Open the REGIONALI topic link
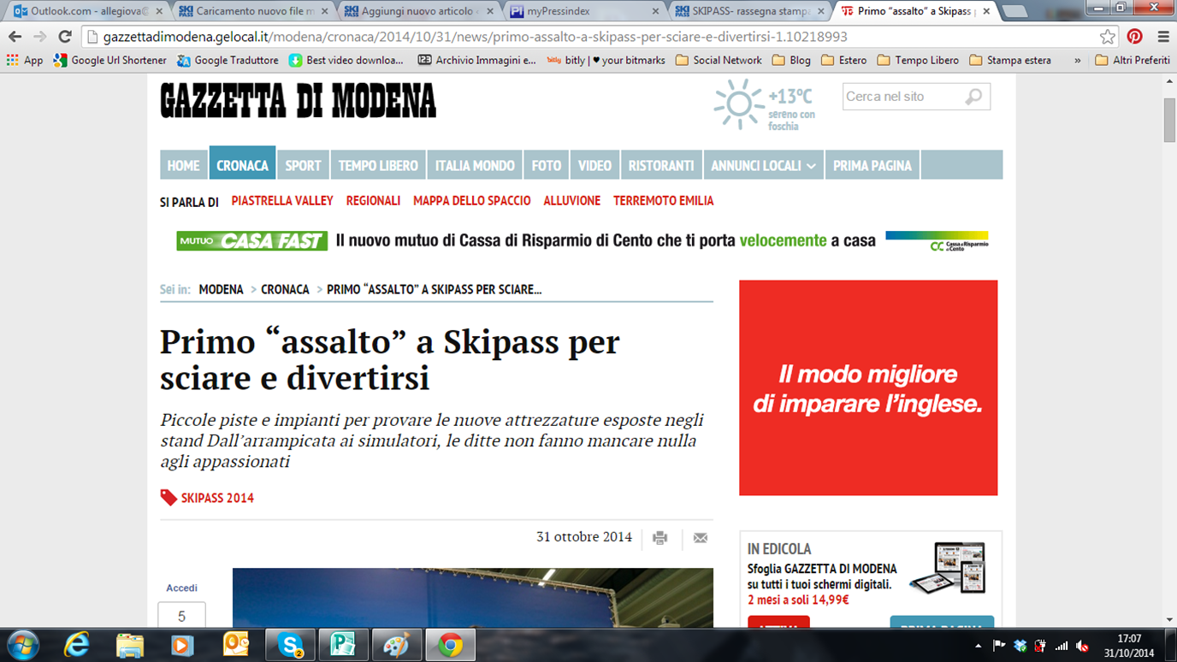 click(x=373, y=201)
